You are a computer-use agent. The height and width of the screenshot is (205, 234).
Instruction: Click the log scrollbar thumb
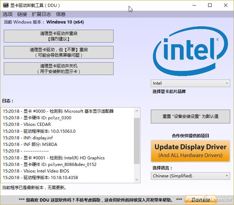point(137,141)
